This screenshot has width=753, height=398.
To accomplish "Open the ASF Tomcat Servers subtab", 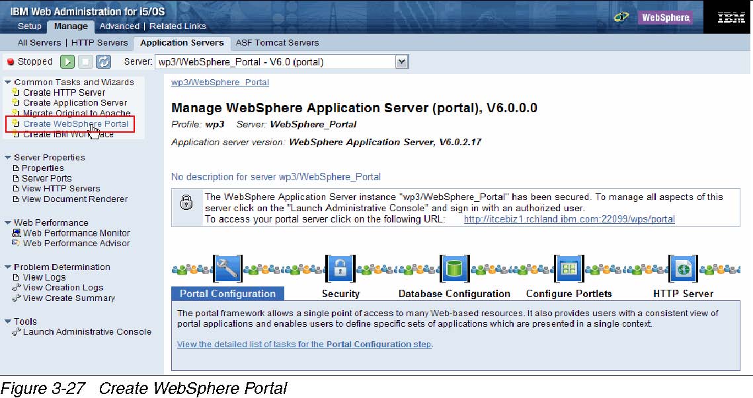I will (x=277, y=43).
